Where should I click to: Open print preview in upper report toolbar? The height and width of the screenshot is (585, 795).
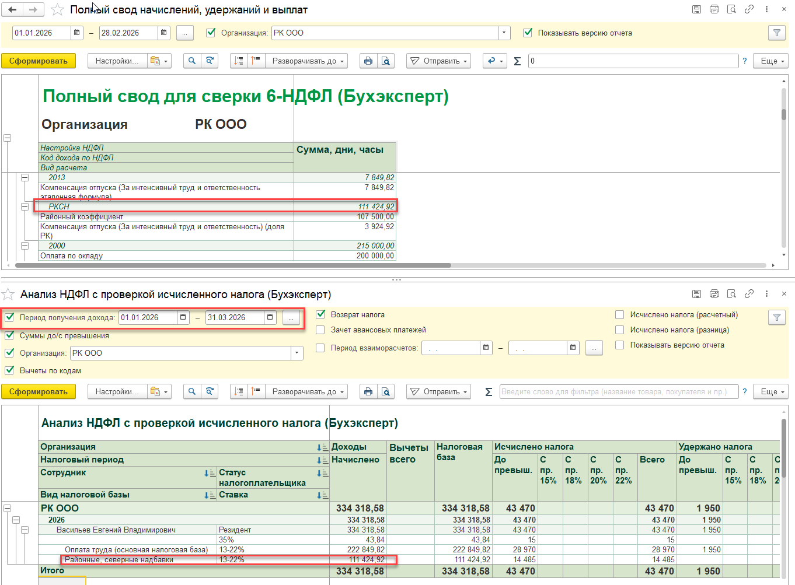coord(385,61)
